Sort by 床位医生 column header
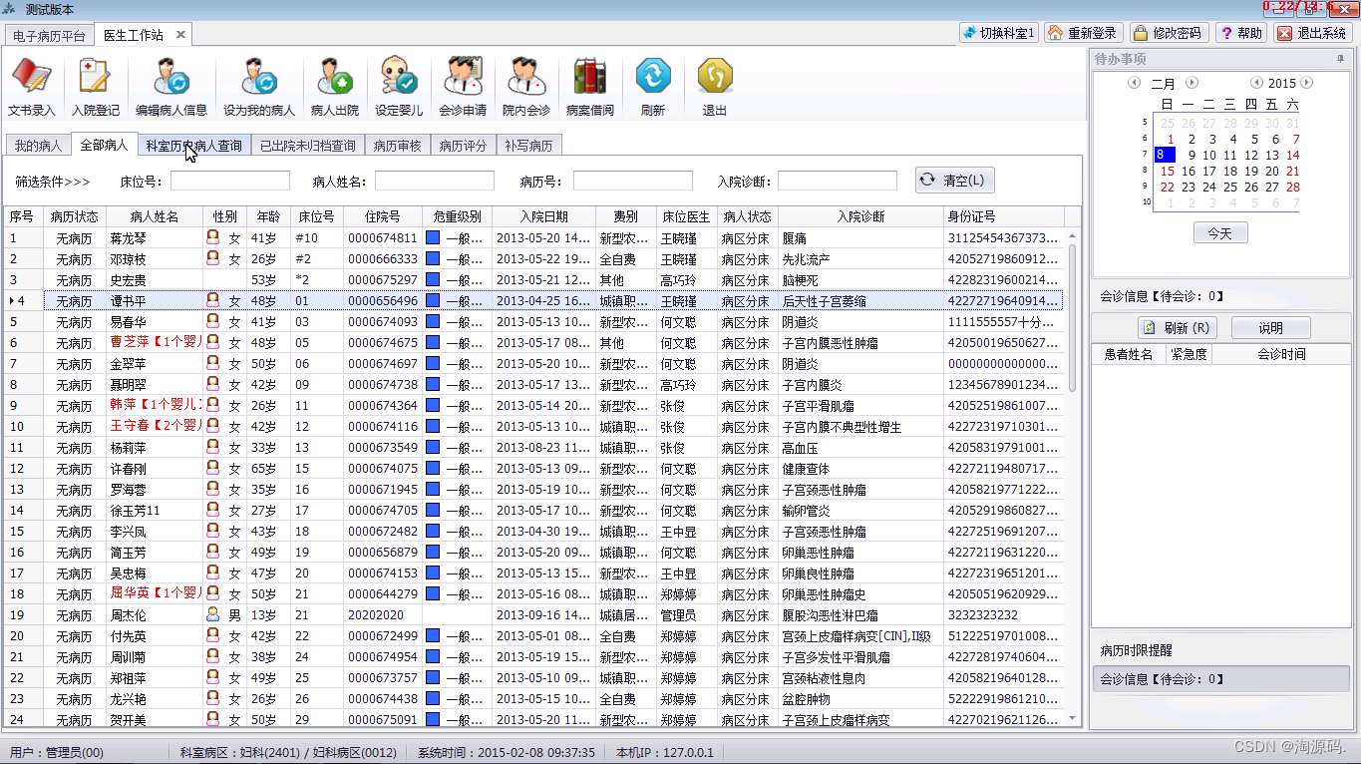Screen dimensions: 1361x764 pyautogui.click(x=686, y=216)
